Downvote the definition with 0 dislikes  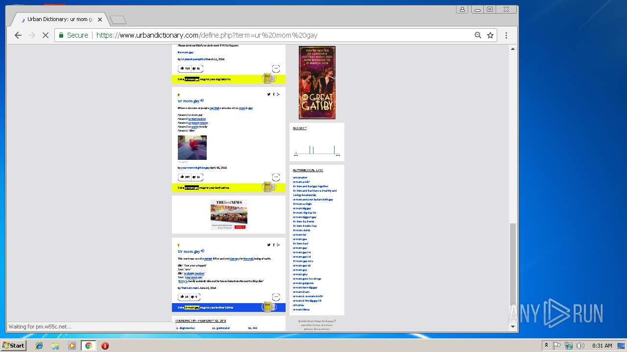pos(195,297)
